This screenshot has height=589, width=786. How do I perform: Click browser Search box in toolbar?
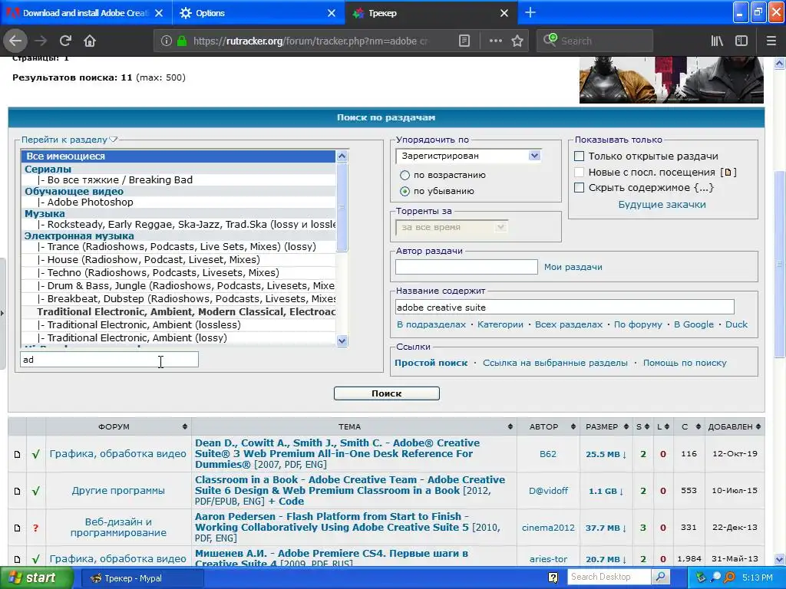pyautogui.click(x=595, y=41)
